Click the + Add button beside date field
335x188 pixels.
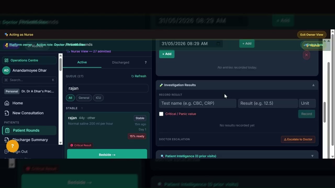247,44
